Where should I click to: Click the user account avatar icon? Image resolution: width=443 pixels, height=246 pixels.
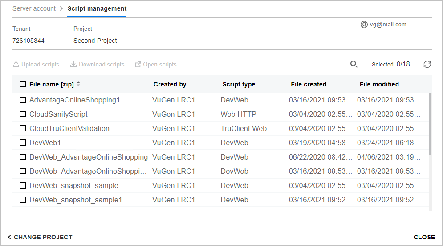pos(364,25)
